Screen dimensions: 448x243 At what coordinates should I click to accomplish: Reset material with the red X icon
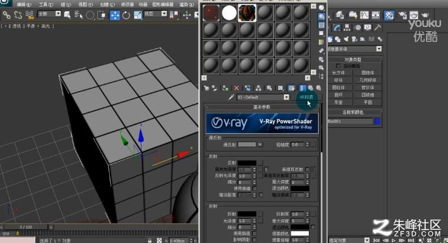click(236, 88)
